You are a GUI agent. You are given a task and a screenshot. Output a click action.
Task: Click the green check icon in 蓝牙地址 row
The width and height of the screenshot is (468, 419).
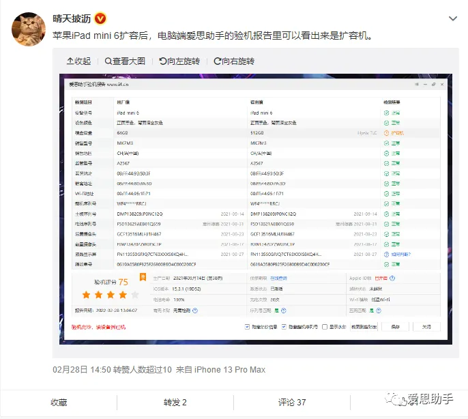[386, 173]
